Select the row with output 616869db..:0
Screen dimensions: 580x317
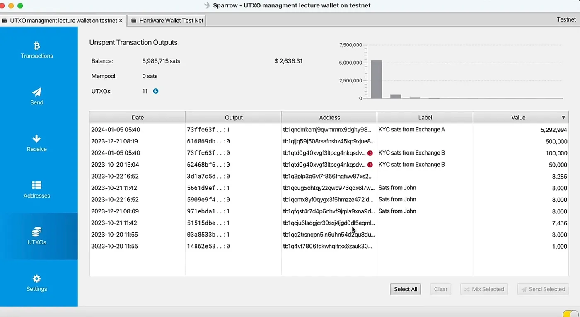pyautogui.click(x=329, y=141)
